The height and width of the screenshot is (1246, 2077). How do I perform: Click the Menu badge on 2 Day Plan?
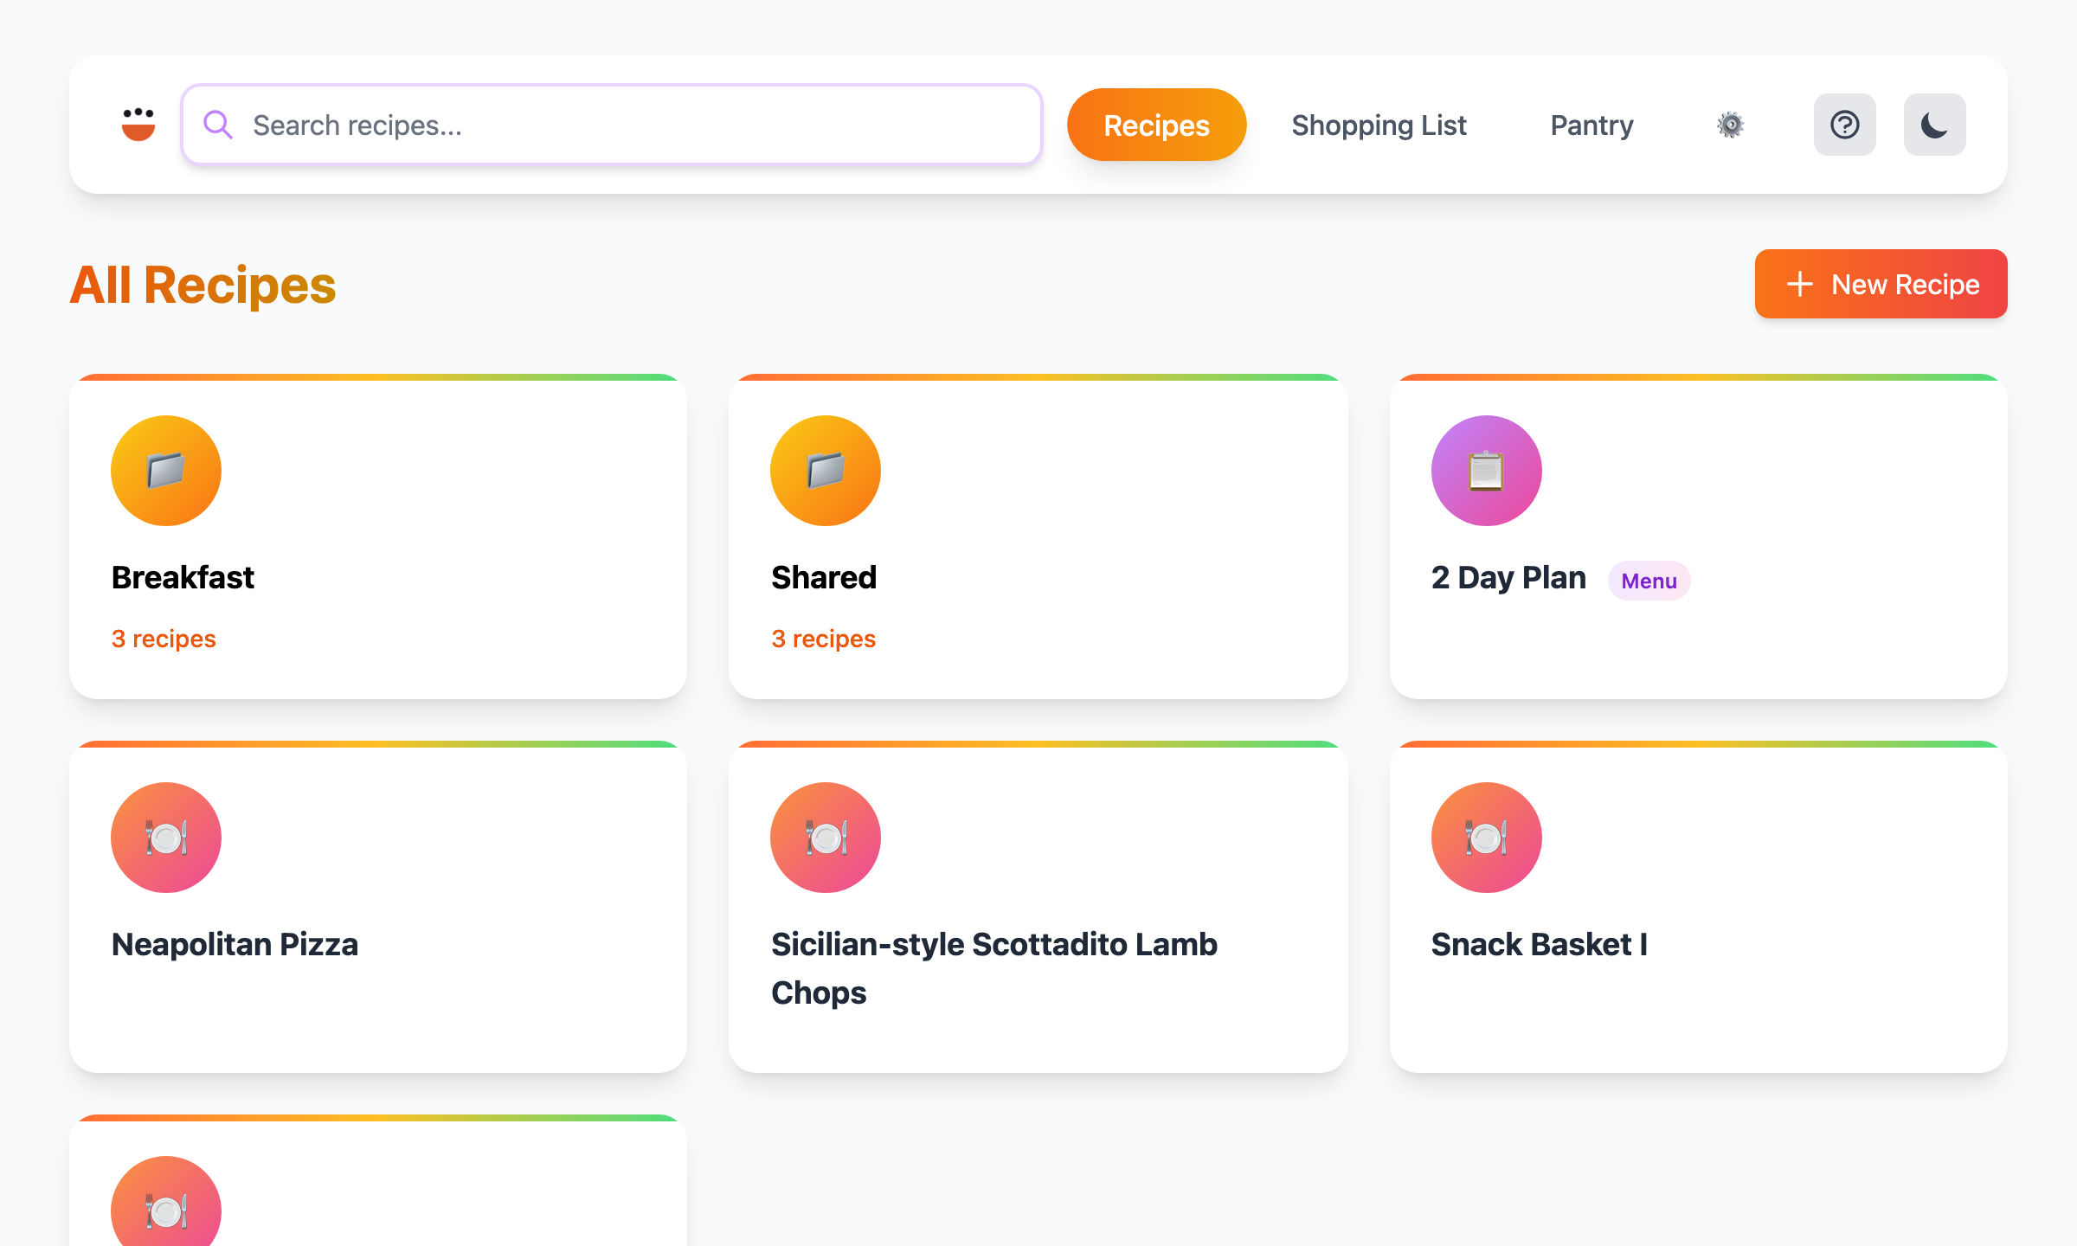pyautogui.click(x=1648, y=581)
